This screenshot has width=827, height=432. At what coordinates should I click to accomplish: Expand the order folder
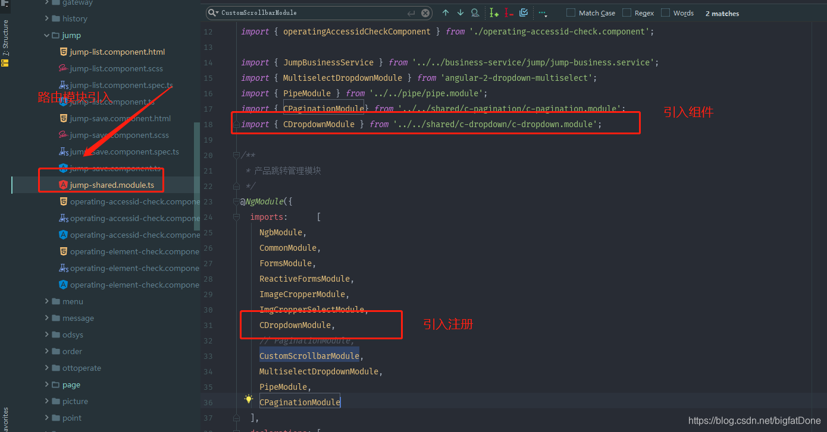pyautogui.click(x=47, y=351)
